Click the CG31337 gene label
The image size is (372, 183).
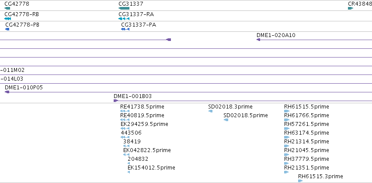131,4
